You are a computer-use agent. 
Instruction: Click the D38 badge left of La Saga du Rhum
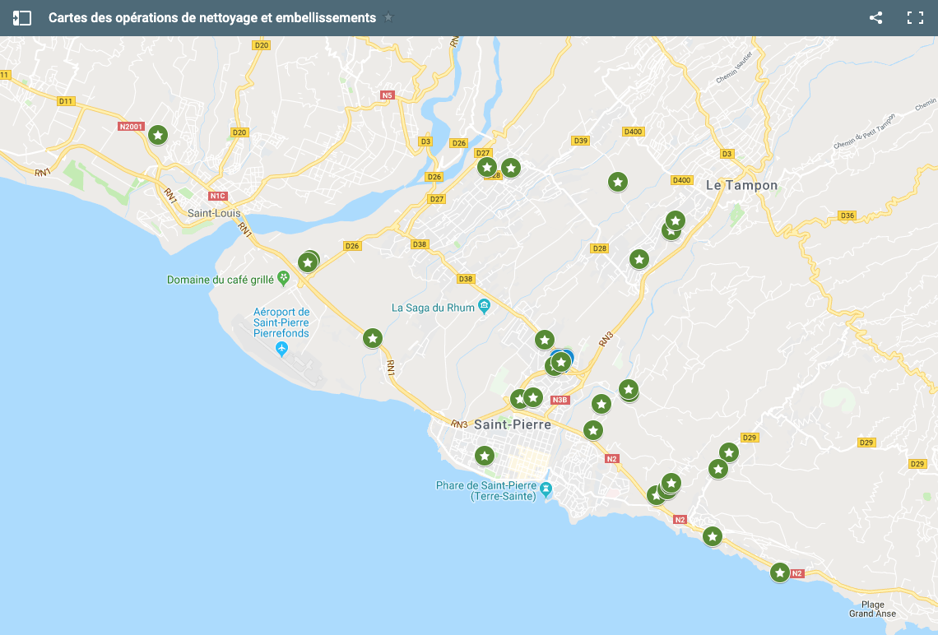point(466,279)
